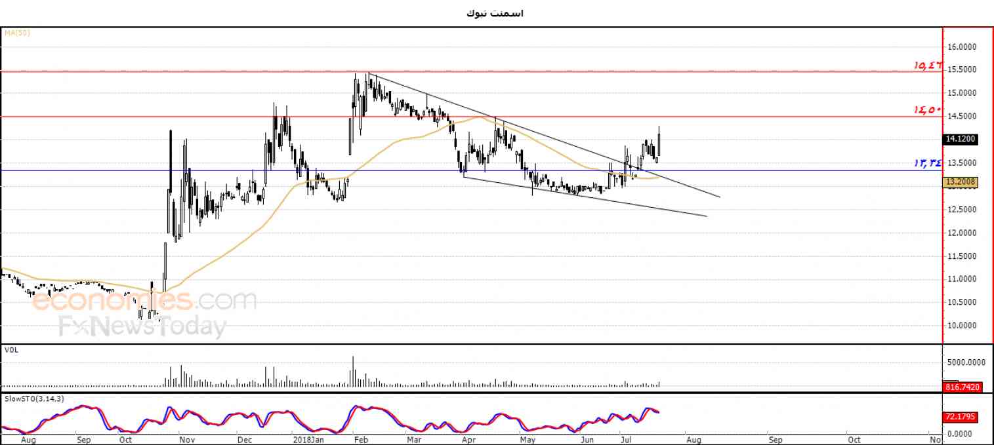Click the Feb label on the time axis
Viewport: 994px width, 445px height.
tap(362, 440)
